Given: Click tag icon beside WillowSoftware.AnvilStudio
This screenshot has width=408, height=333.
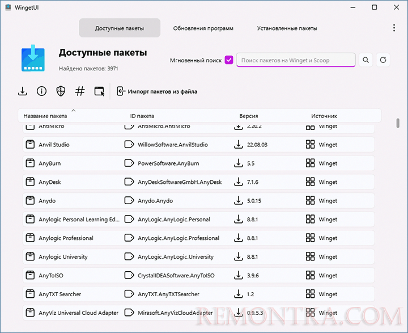Looking at the screenshot, I should (129, 144).
